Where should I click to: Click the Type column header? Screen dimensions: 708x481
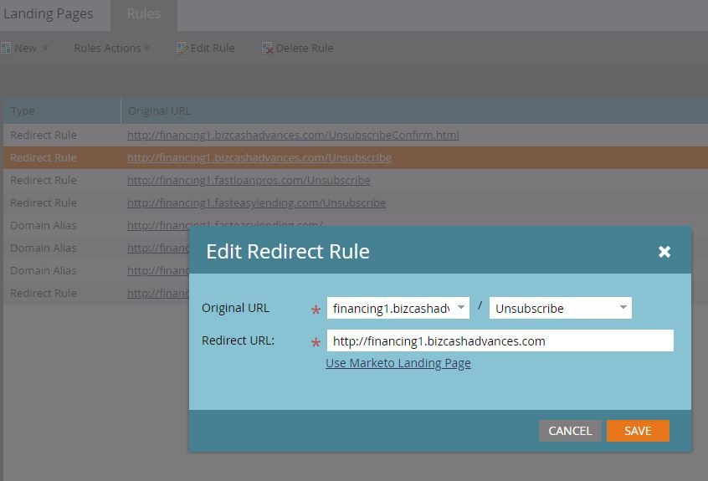[62, 111]
